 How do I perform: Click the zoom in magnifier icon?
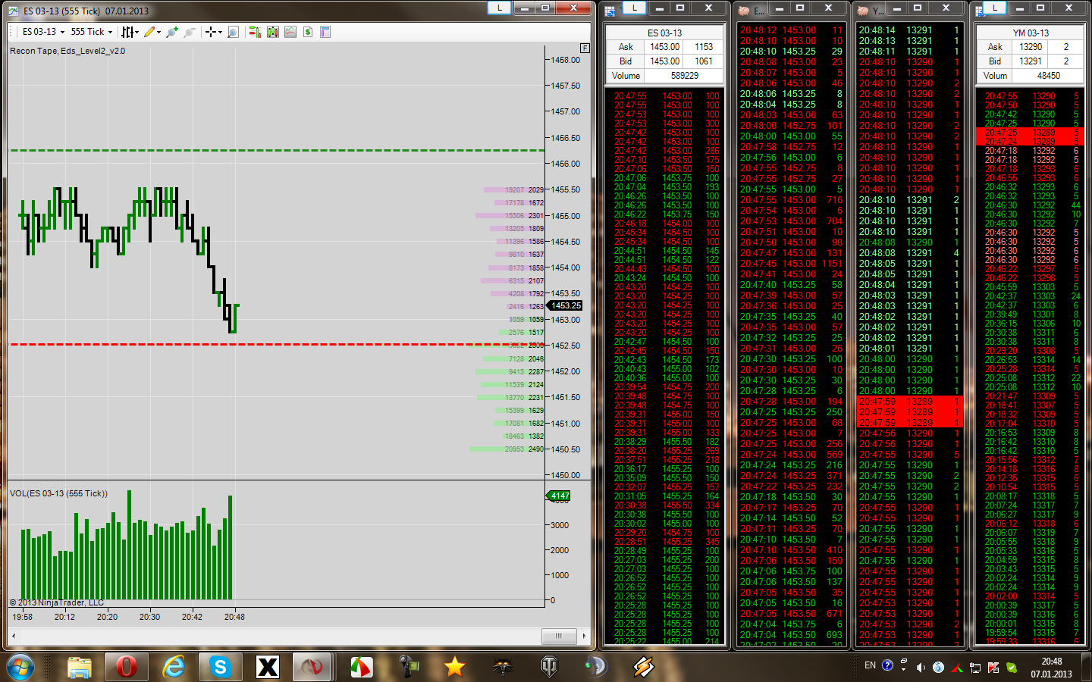pyautogui.click(x=172, y=32)
